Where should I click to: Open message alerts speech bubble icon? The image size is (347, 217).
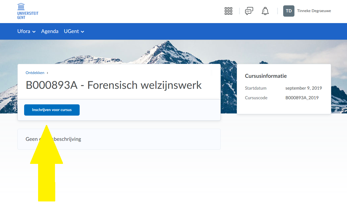[x=249, y=11]
